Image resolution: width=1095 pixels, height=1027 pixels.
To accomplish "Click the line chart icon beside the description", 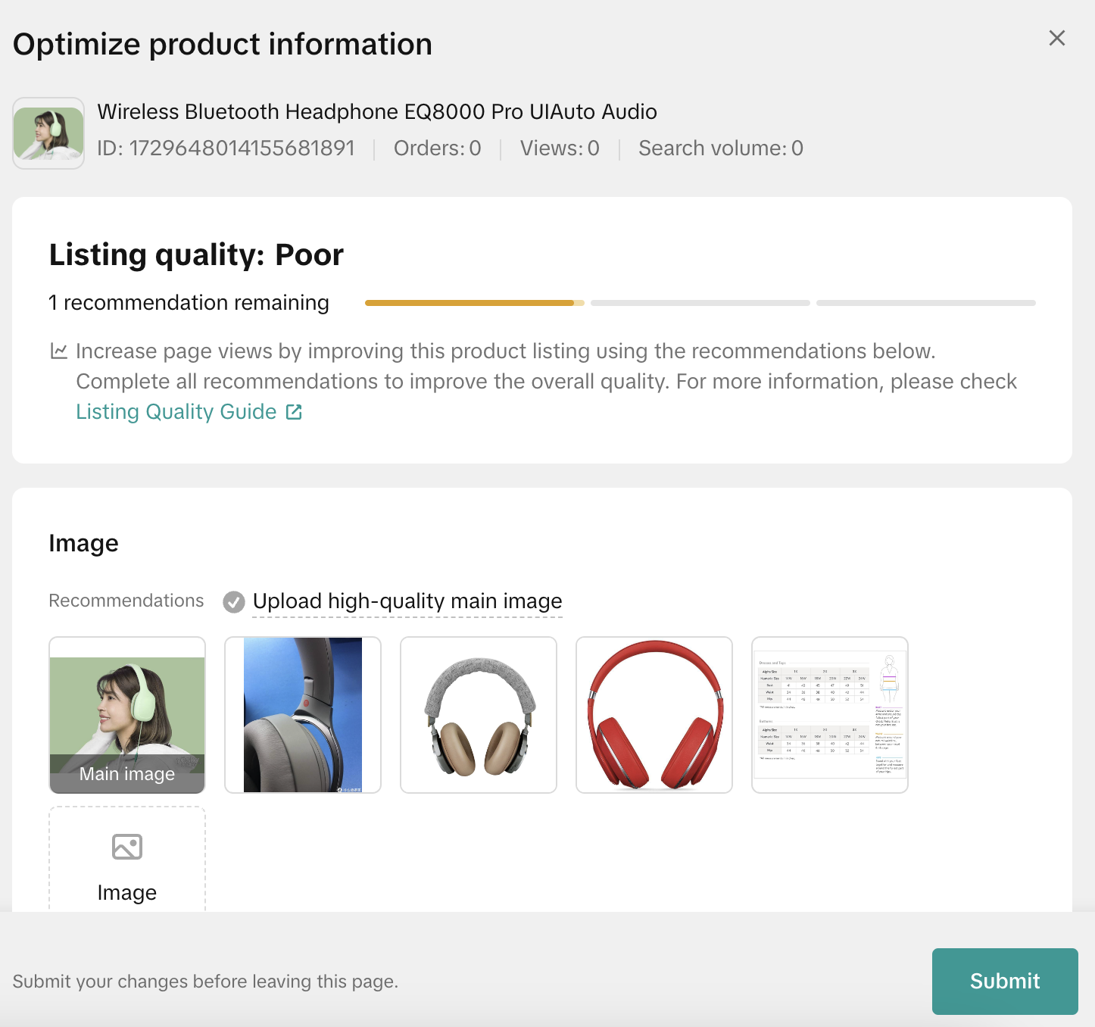I will tap(58, 351).
